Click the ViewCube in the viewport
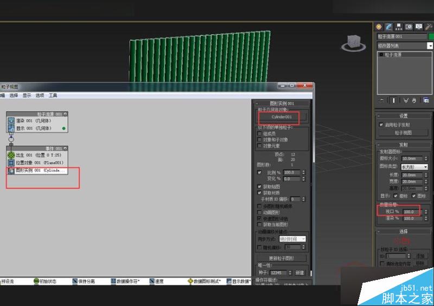The image size is (434, 306). pyautogui.click(x=354, y=43)
